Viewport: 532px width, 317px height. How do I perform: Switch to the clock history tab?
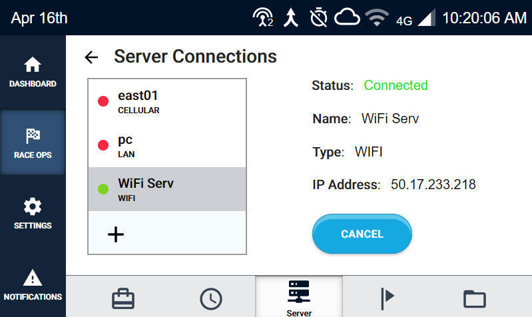[x=211, y=298]
